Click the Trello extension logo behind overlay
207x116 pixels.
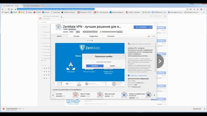point(73,102)
